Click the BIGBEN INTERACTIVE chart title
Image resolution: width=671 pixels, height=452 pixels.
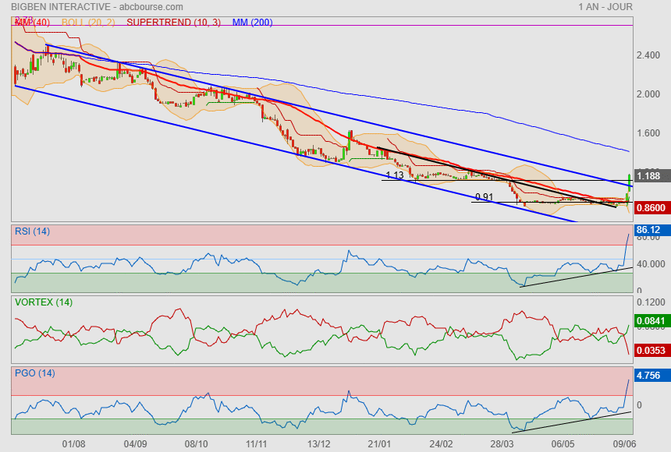(61, 6)
